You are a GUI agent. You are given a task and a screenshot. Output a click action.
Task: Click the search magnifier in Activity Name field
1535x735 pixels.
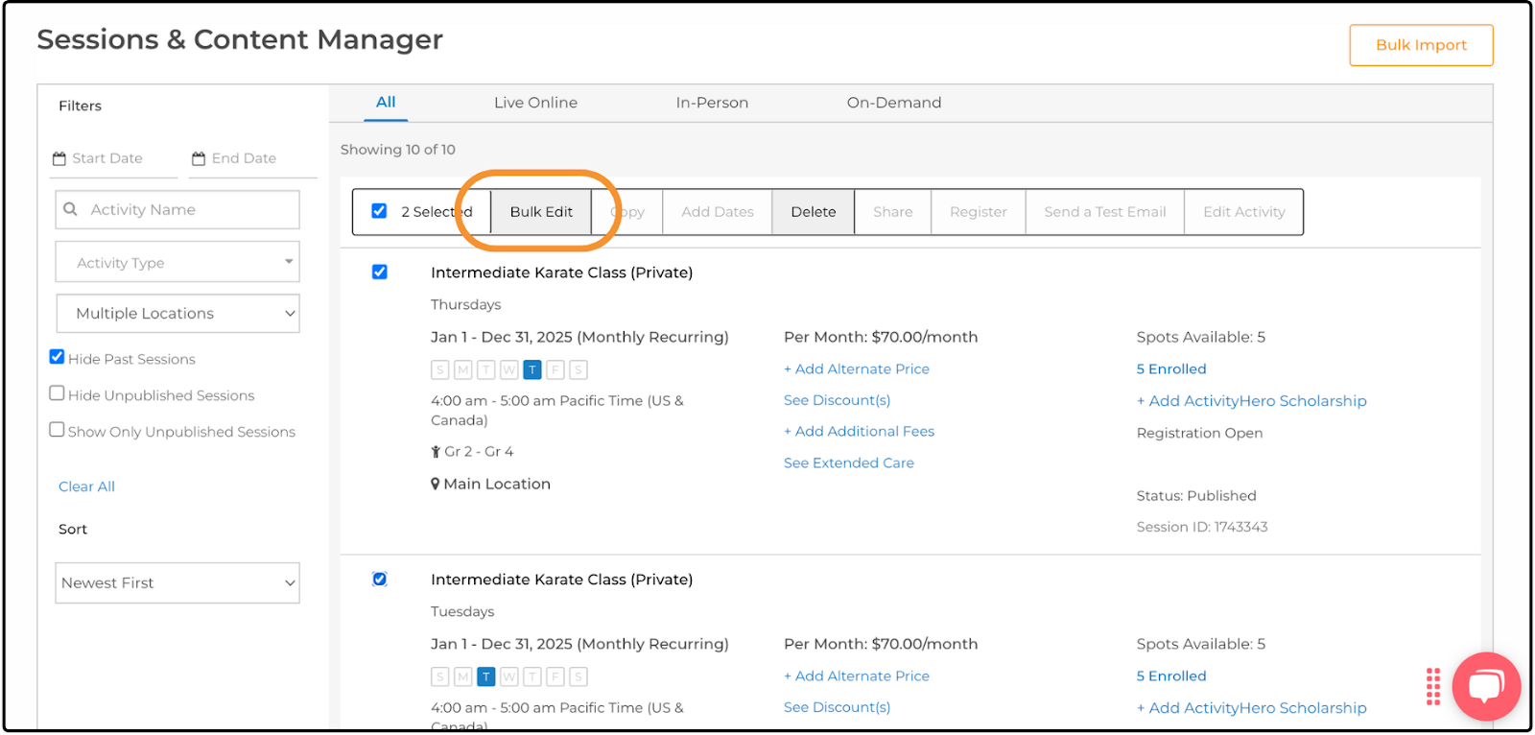(x=70, y=209)
